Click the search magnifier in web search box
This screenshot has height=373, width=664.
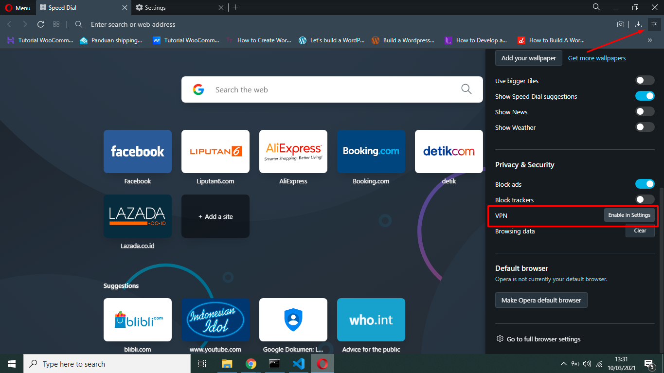point(466,89)
